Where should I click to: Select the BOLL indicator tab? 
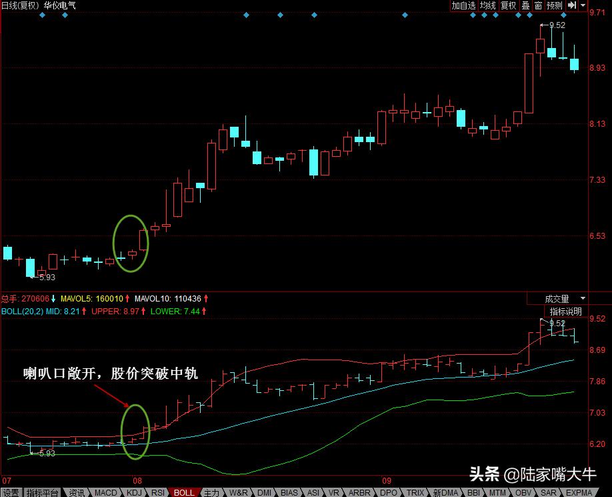click(184, 492)
